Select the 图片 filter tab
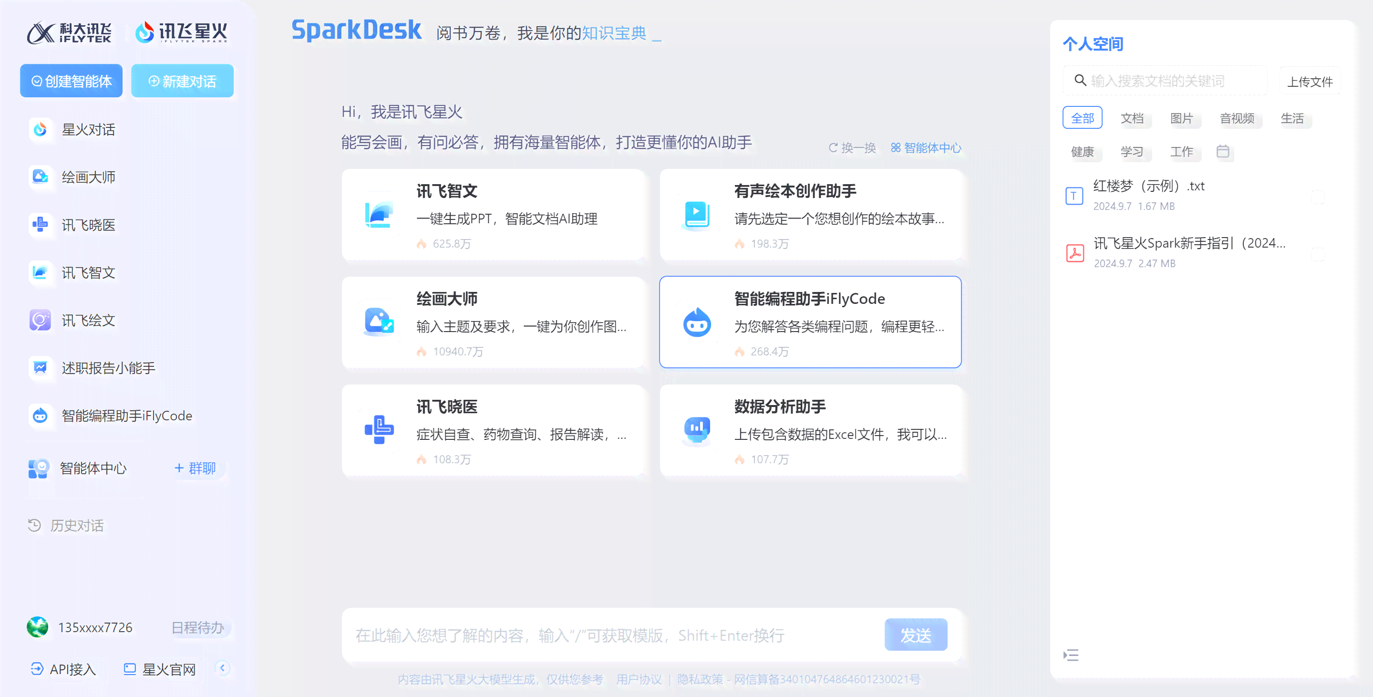This screenshot has width=1373, height=697. coord(1181,118)
